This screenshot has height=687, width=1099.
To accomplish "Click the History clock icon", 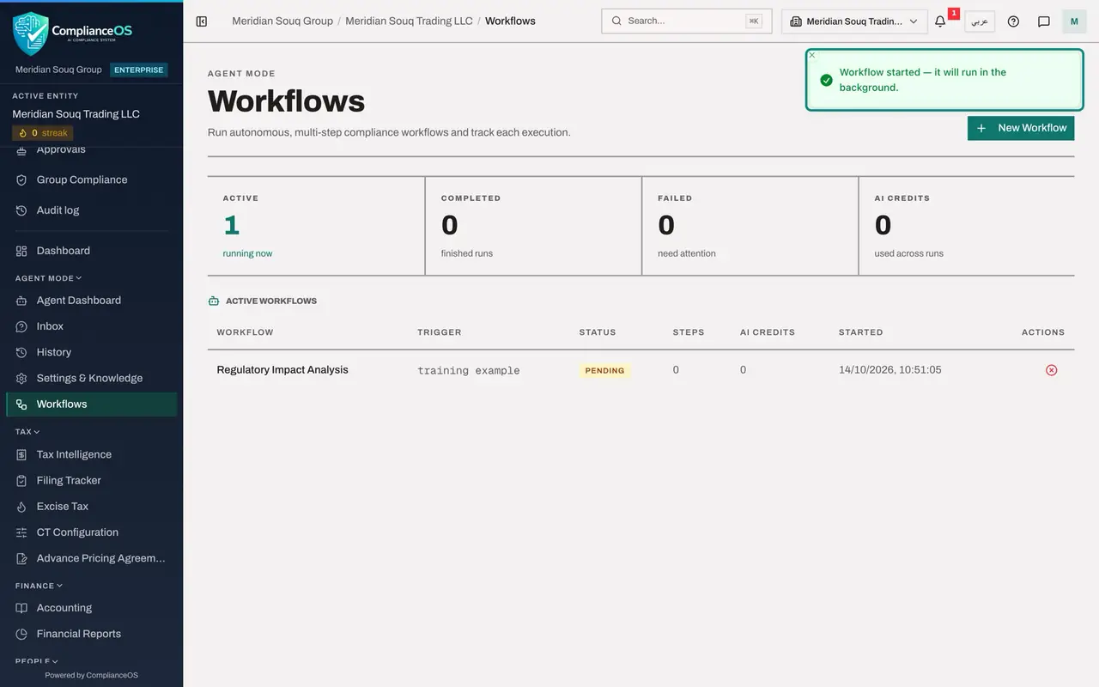I will 21,352.
